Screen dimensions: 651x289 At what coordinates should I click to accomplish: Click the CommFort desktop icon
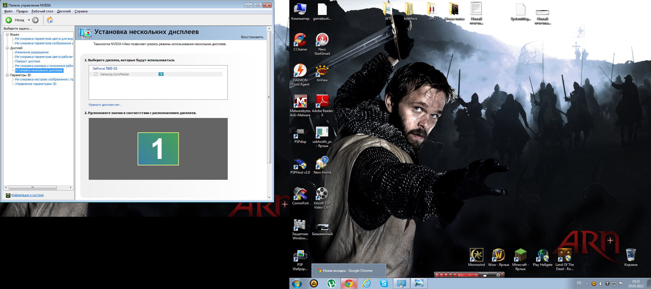[x=300, y=196]
